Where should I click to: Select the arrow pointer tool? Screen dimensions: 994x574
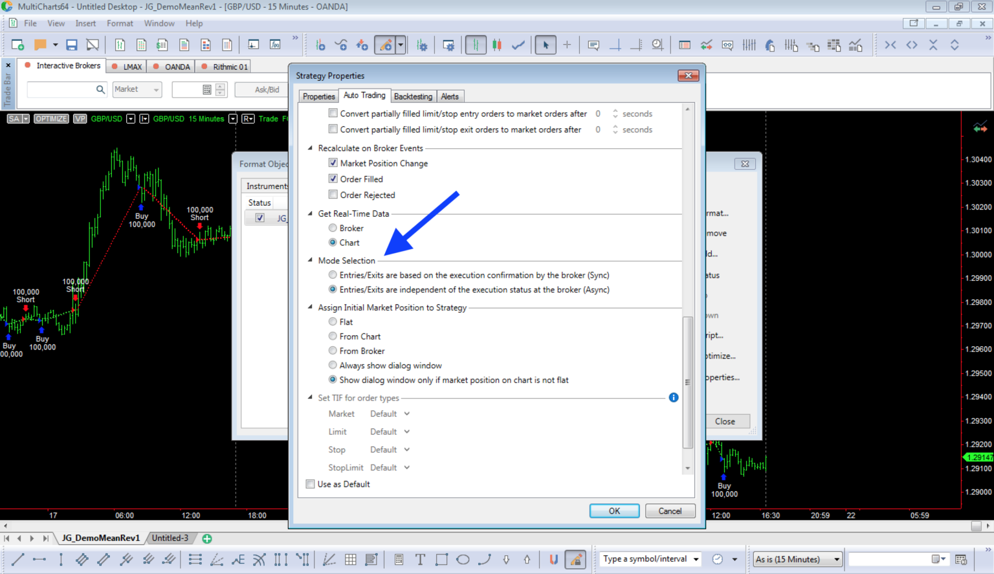(x=546, y=45)
